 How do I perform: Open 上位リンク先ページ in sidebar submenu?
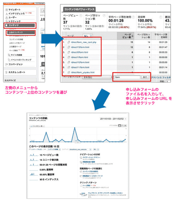[17, 43]
